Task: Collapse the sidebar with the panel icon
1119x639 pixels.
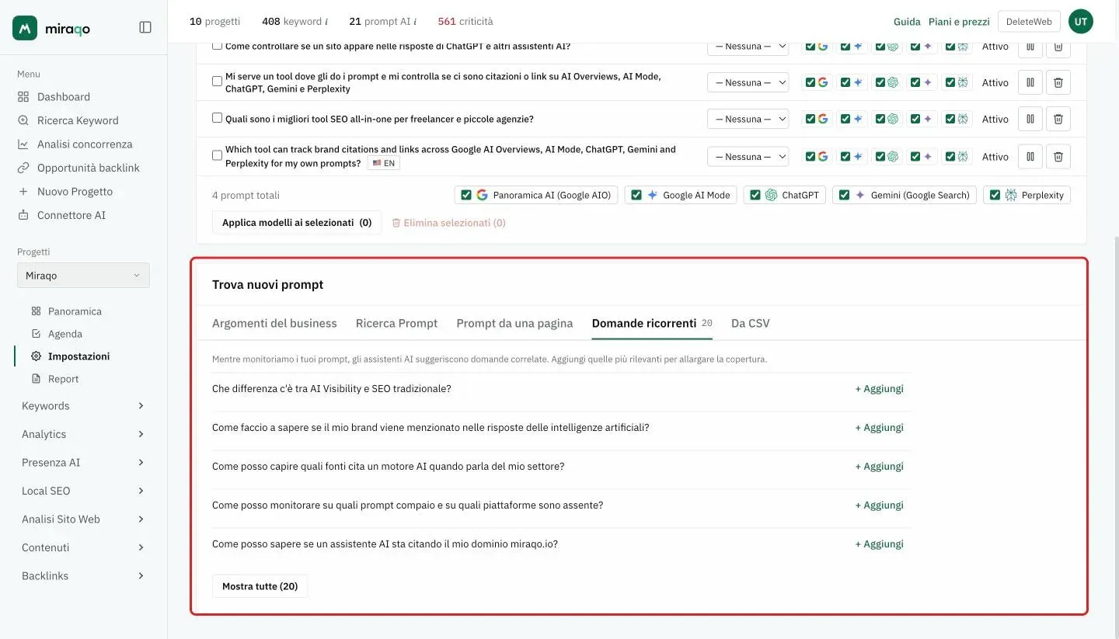Action: click(145, 27)
